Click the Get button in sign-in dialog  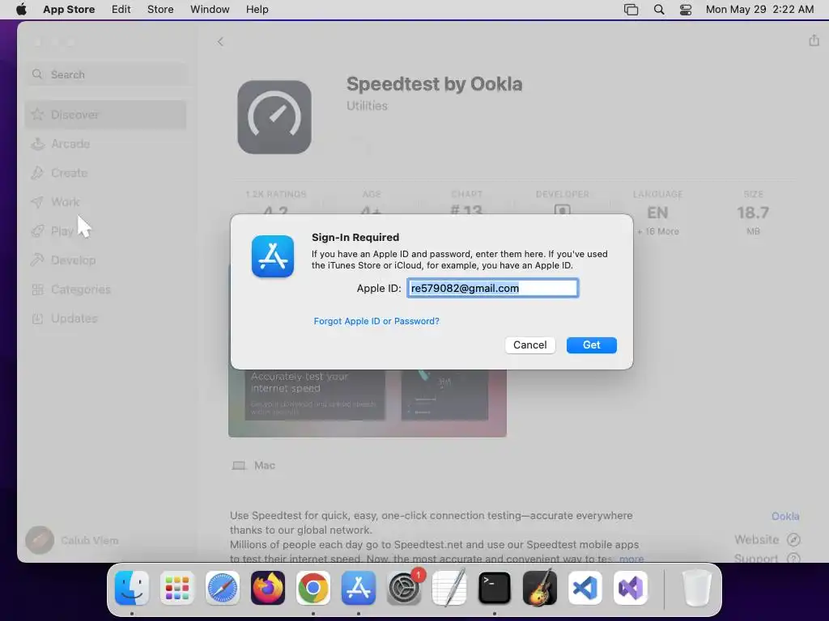[591, 344]
